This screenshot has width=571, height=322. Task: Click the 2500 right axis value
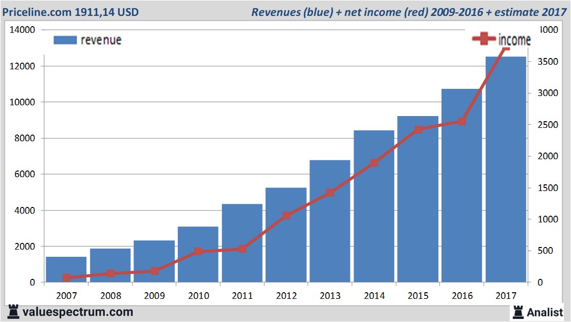pyautogui.click(x=548, y=124)
